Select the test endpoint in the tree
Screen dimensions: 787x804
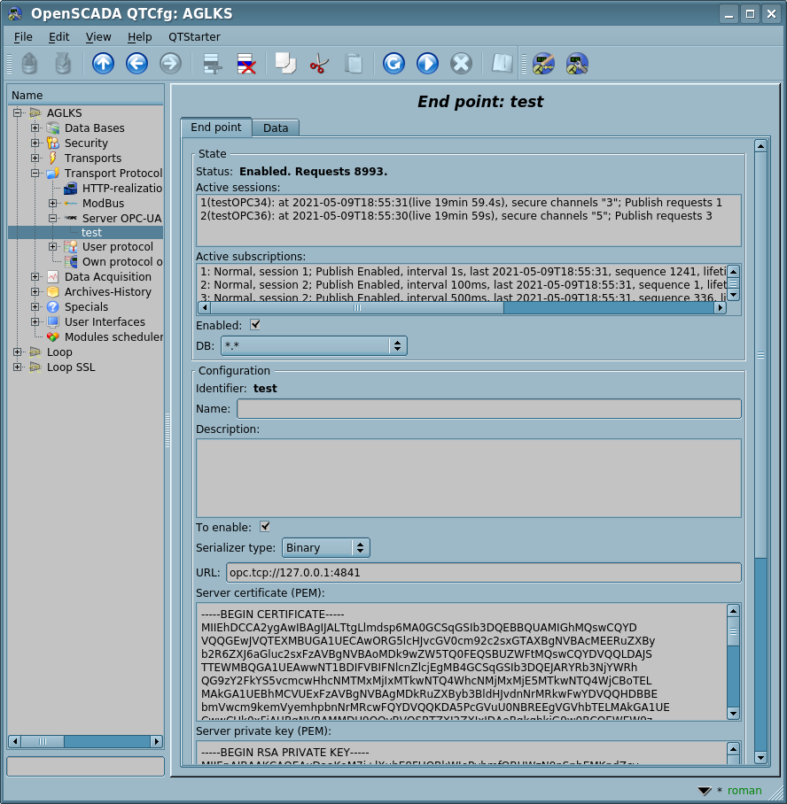[91, 232]
